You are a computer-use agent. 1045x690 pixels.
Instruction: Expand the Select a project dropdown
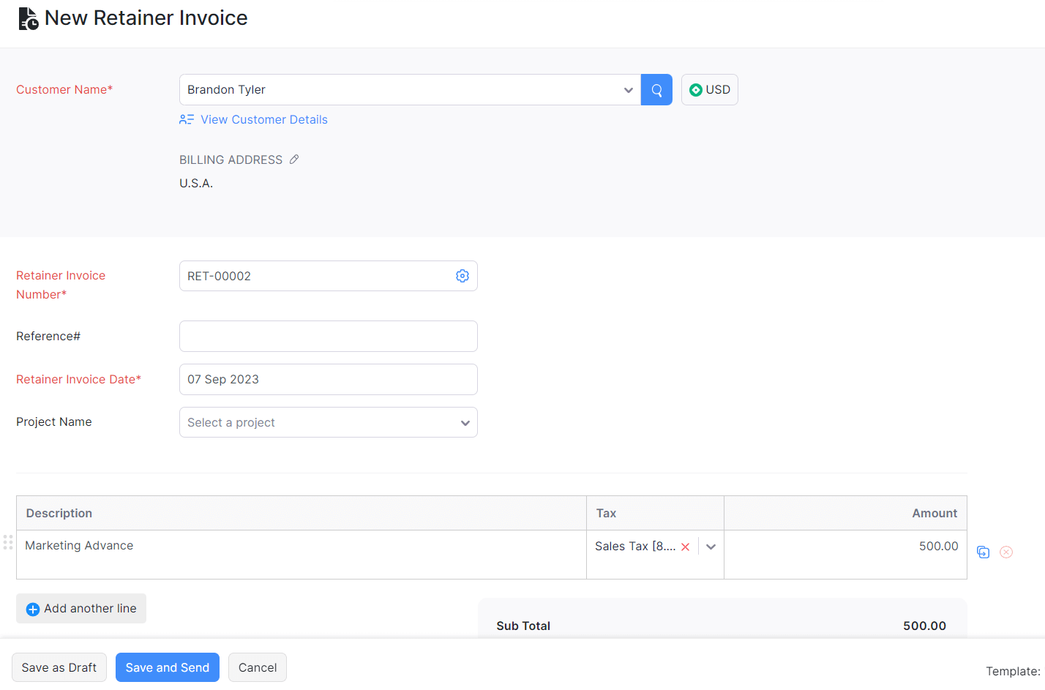(465, 422)
